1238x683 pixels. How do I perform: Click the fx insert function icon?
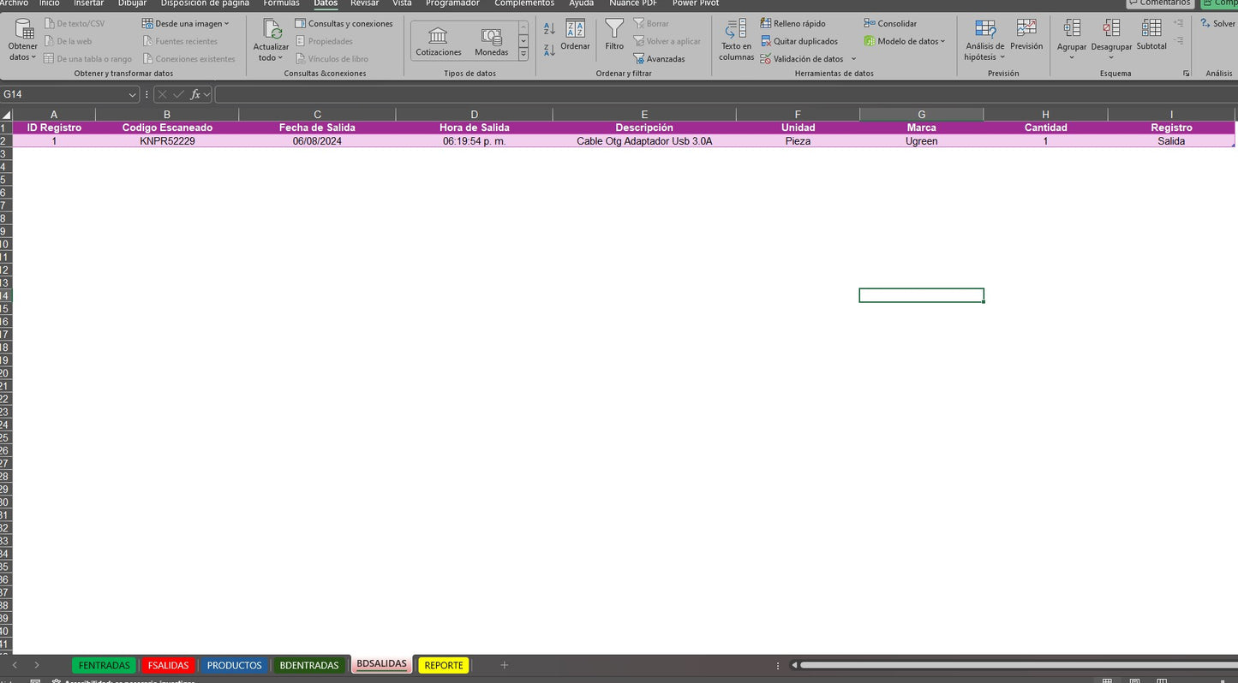[195, 94]
